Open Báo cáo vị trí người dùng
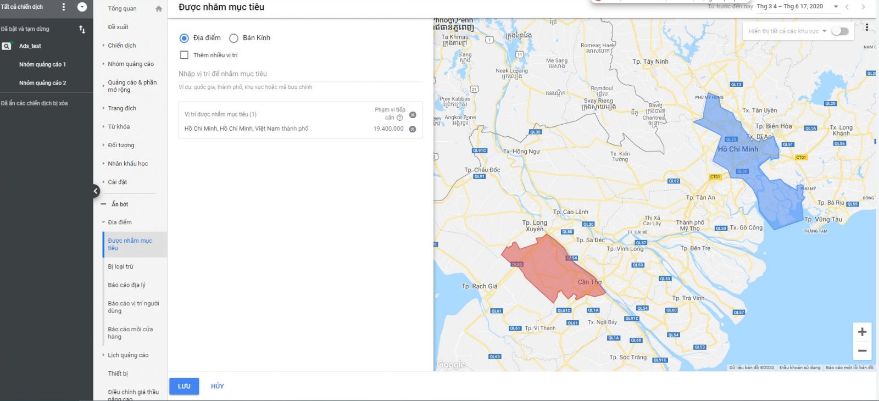 (x=133, y=307)
